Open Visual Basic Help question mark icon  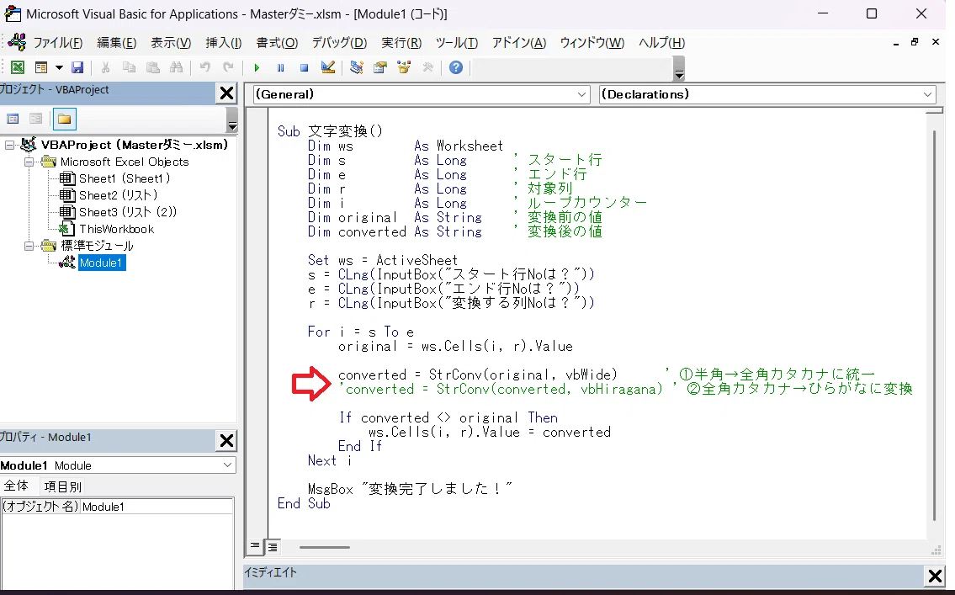click(x=455, y=67)
